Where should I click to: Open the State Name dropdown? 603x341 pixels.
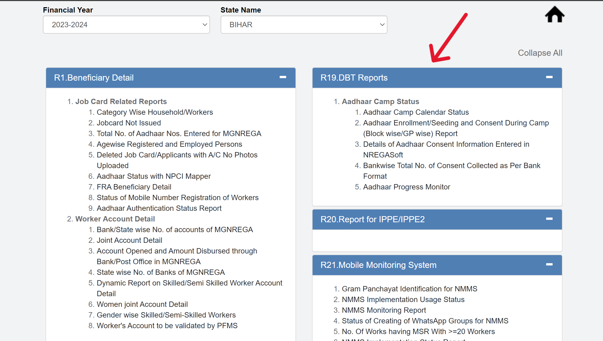(303, 24)
